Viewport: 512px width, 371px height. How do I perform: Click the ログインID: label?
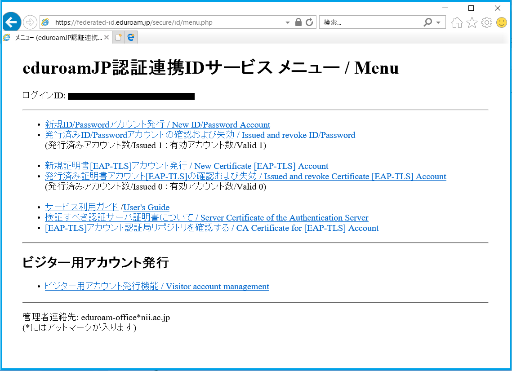44,95
